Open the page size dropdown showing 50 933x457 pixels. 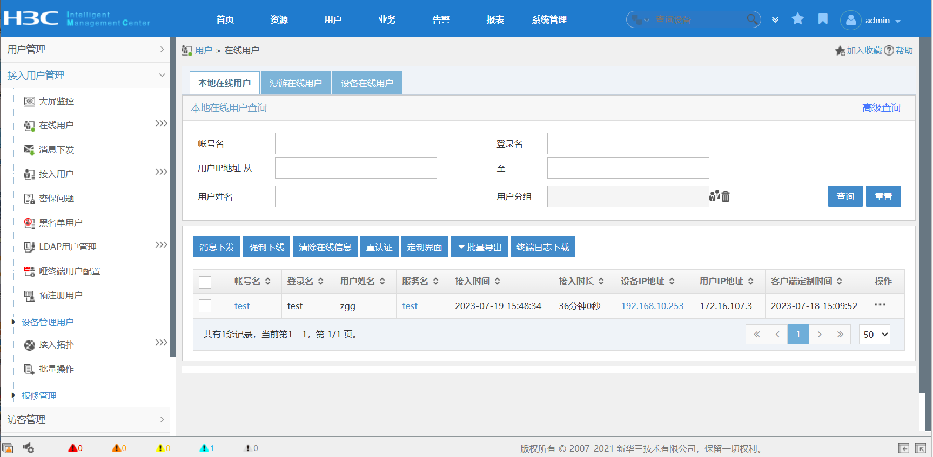point(874,335)
